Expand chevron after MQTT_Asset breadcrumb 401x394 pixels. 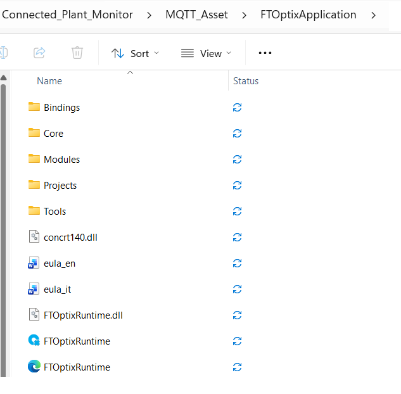click(x=245, y=15)
